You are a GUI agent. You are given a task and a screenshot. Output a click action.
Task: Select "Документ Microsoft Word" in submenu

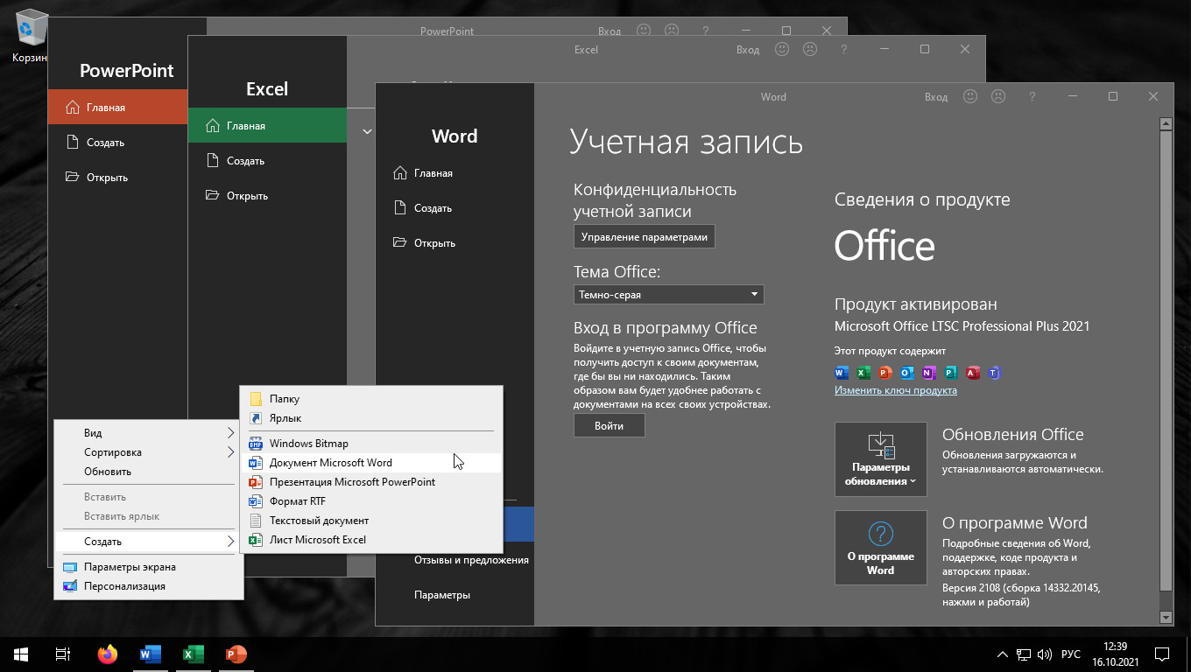pyautogui.click(x=371, y=463)
